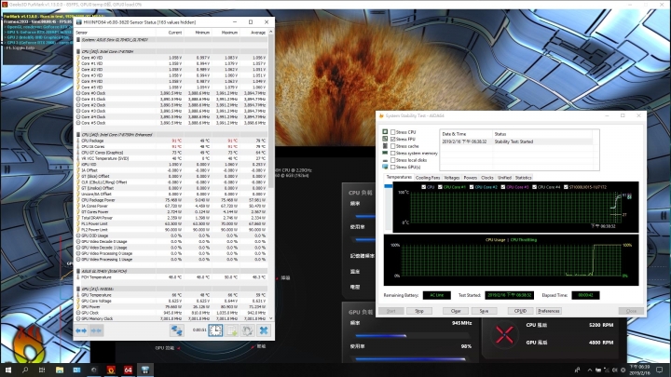Enable the Stress system memory checkbox
Image resolution: width=671 pixels, height=377 pixels.
(x=393, y=153)
